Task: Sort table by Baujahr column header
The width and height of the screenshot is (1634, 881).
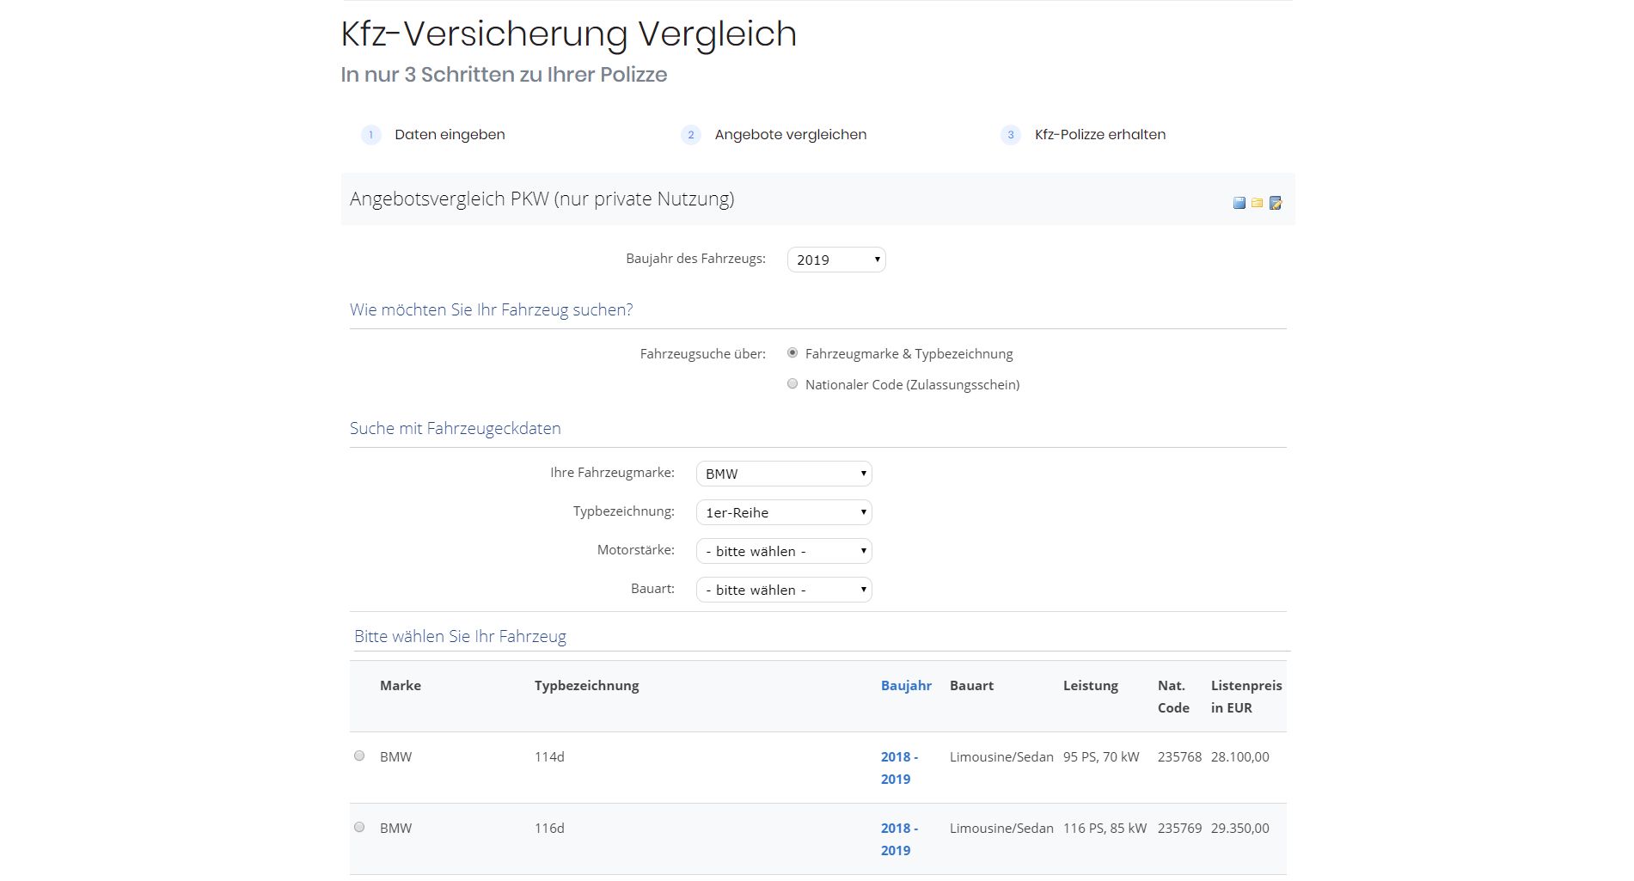Action: [x=906, y=686]
